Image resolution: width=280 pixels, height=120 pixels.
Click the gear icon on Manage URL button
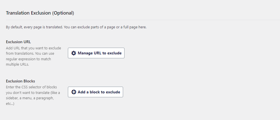click(x=74, y=53)
